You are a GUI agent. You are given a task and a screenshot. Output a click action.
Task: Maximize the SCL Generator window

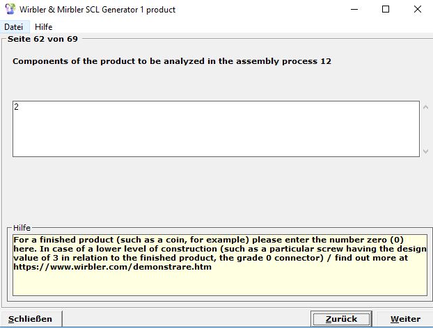click(385, 10)
